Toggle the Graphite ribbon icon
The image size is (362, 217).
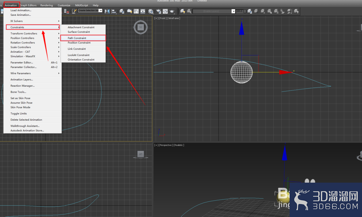pos(130,11)
